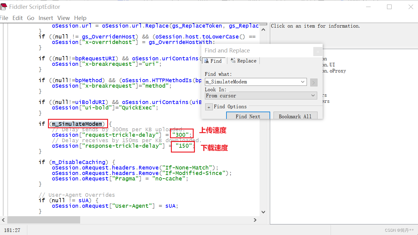
Task: Open the Edit menu
Action: [x=18, y=18]
